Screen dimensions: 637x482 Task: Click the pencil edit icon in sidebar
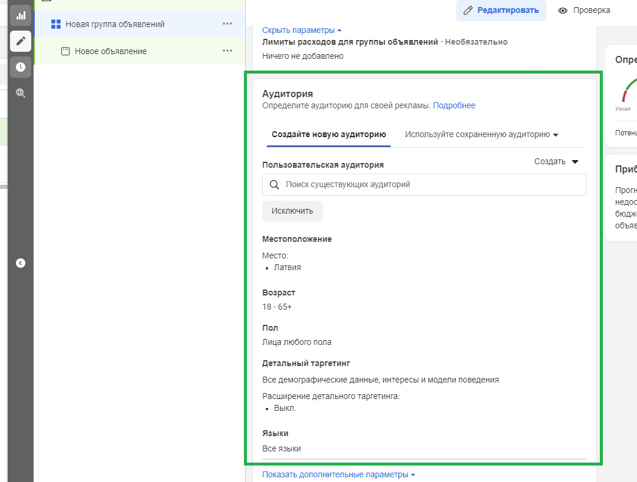pos(21,41)
